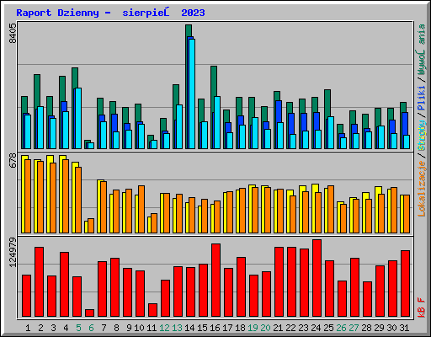The image size is (431, 337).
Task: Select the red kB bar for day 11
Action: (x=152, y=310)
